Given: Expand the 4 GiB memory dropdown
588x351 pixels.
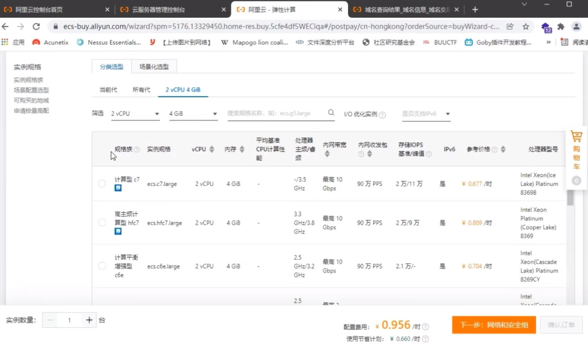Looking at the screenshot, I should tap(193, 114).
